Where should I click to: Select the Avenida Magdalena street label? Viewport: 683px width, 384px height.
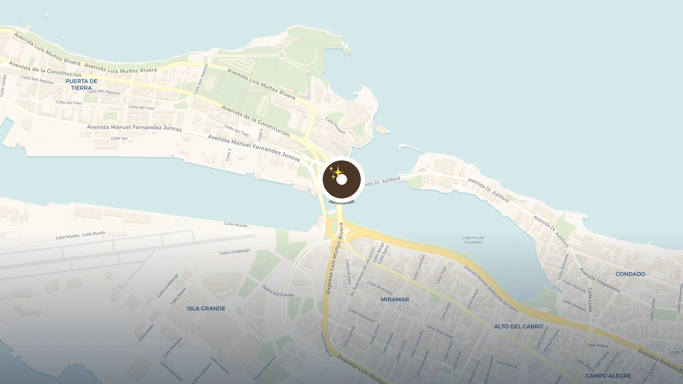[600, 280]
